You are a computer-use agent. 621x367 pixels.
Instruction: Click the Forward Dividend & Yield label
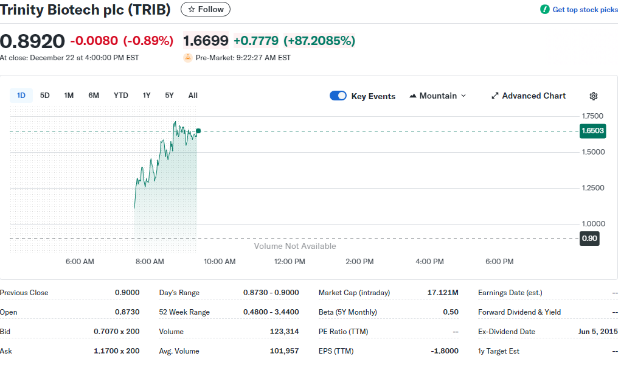519,312
